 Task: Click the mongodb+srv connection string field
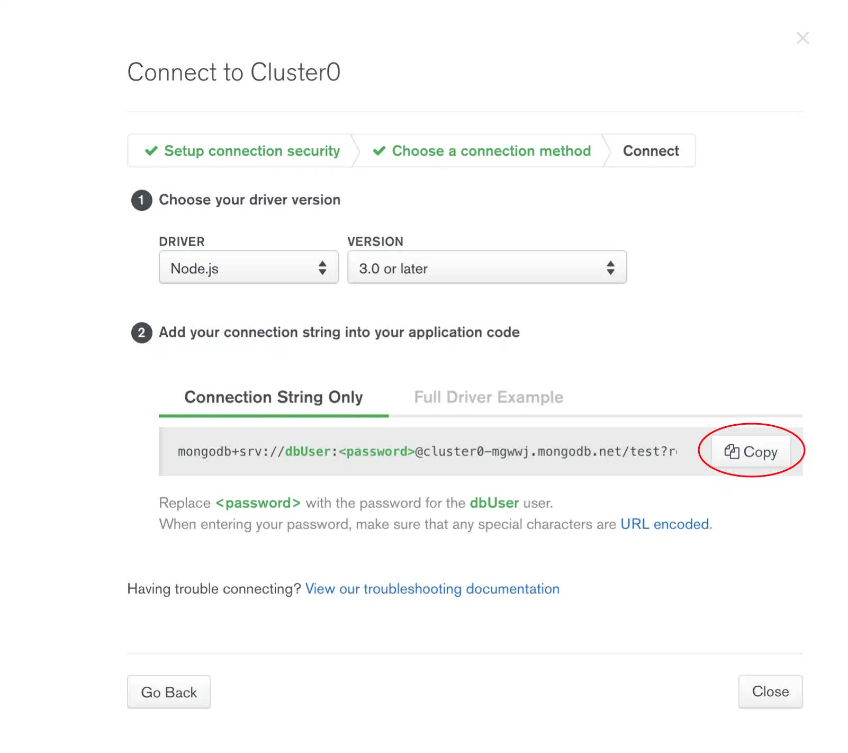click(428, 452)
